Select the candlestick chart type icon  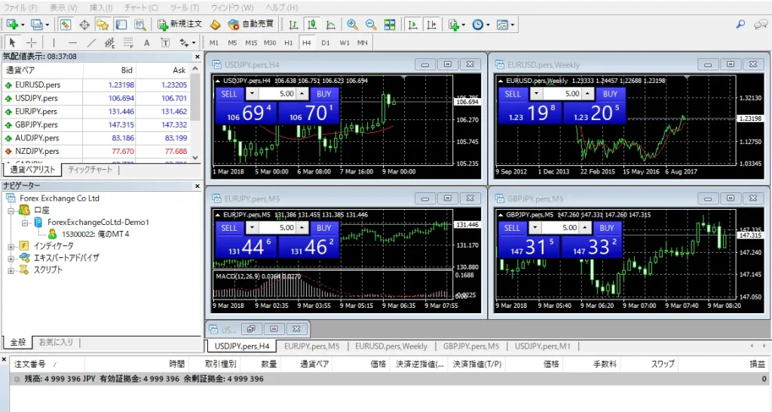(311, 24)
